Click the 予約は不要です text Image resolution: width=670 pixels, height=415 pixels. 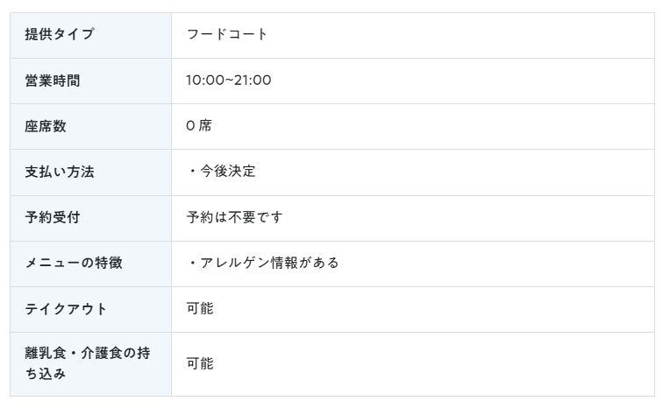click(x=234, y=217)
